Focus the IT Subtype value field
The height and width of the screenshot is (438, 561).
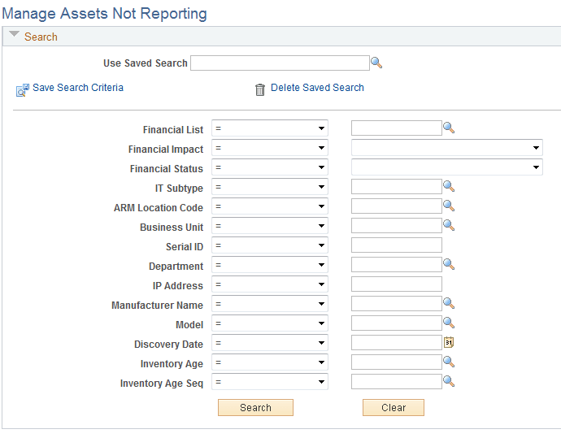point(397,187)
